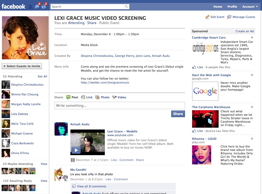
Task: Click the search magnifier button
Action: (127, 7)
